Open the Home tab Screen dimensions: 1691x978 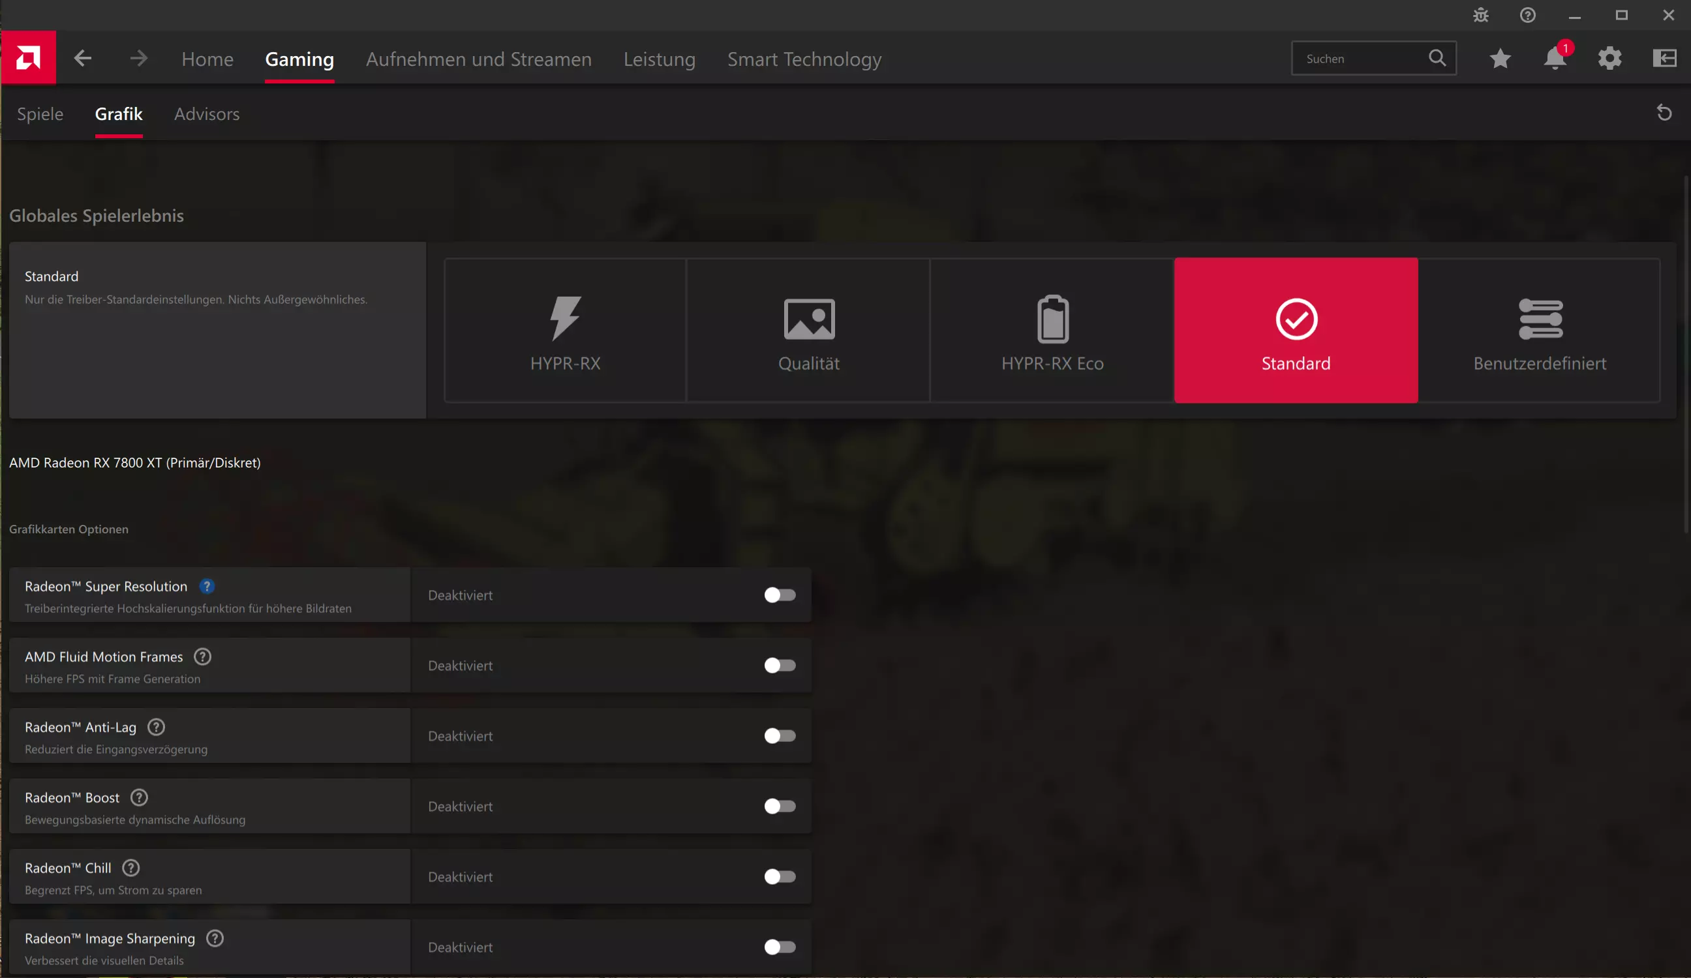pyautogui.click(x=207, y=59)
